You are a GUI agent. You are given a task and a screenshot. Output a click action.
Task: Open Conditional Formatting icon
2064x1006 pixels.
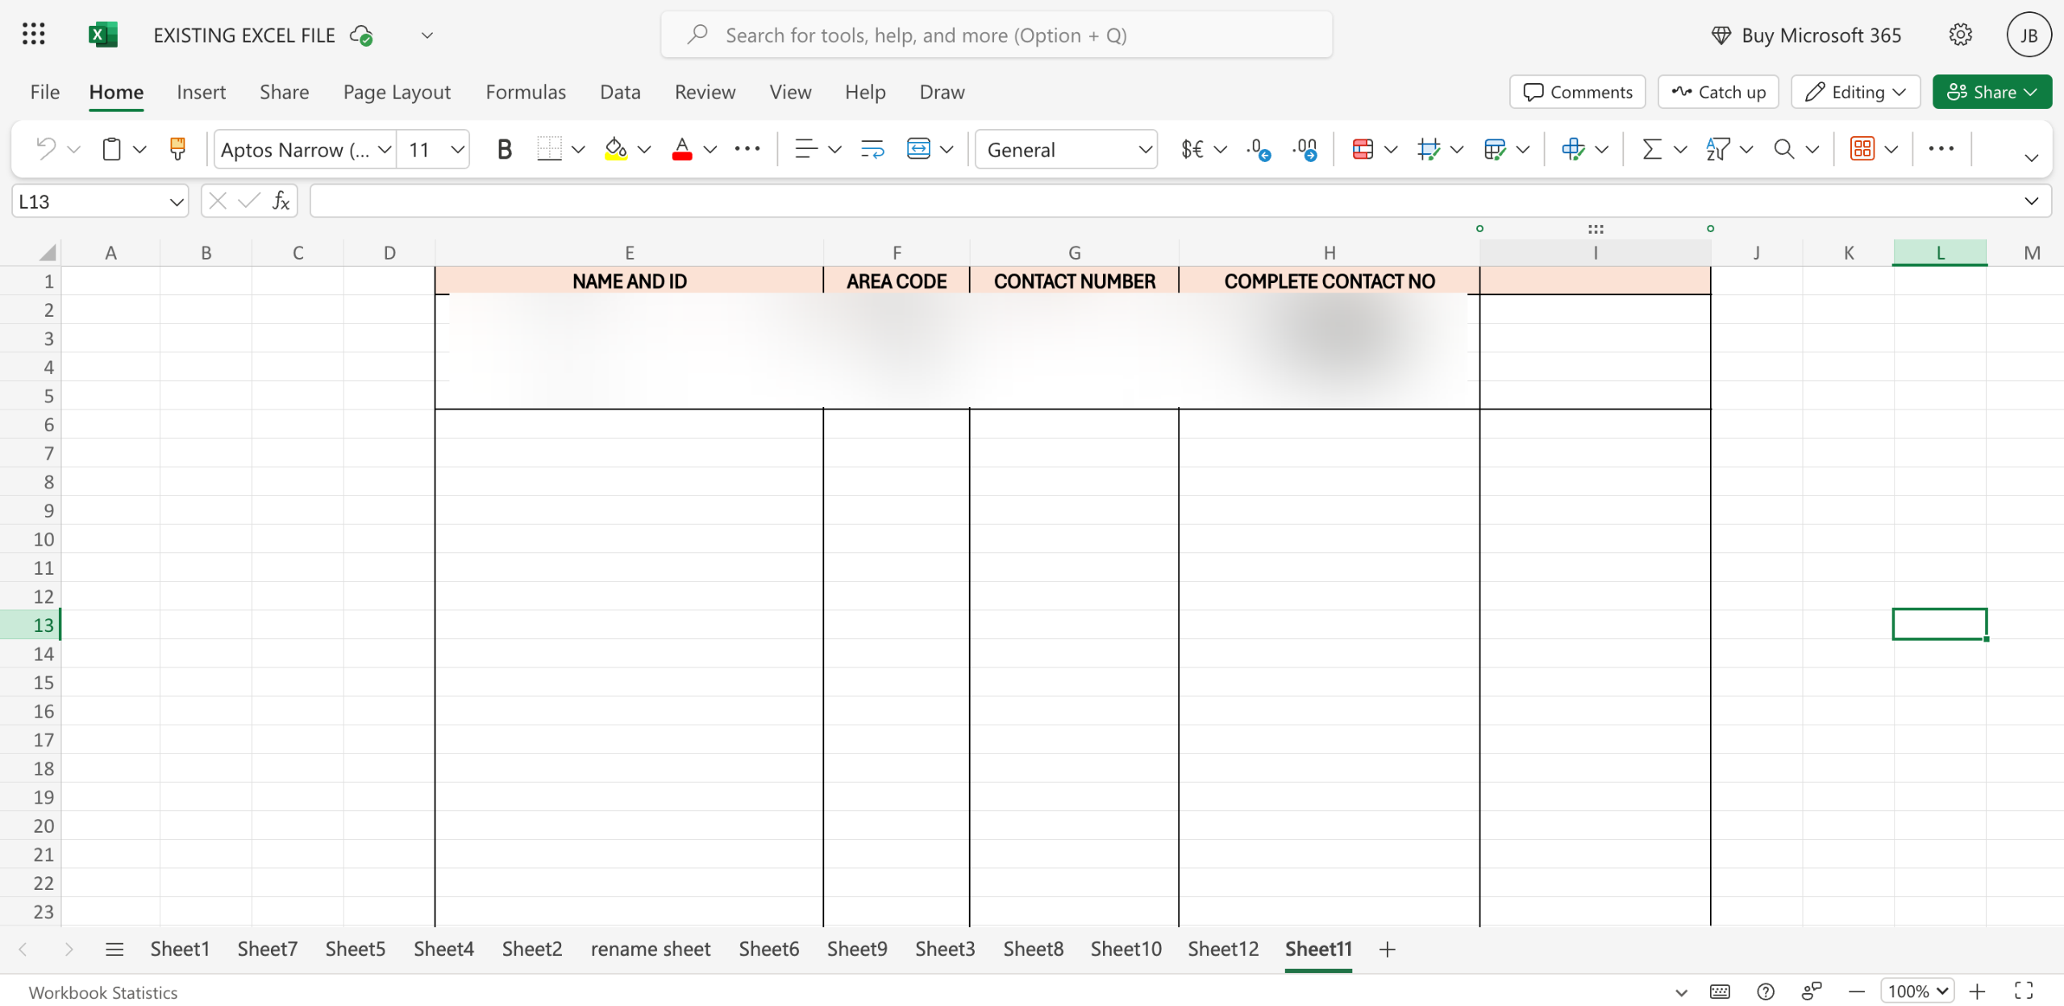click(1363, 149)
